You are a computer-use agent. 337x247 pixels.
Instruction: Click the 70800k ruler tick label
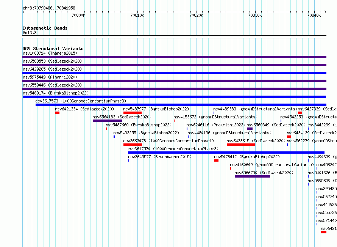(78, 15)
